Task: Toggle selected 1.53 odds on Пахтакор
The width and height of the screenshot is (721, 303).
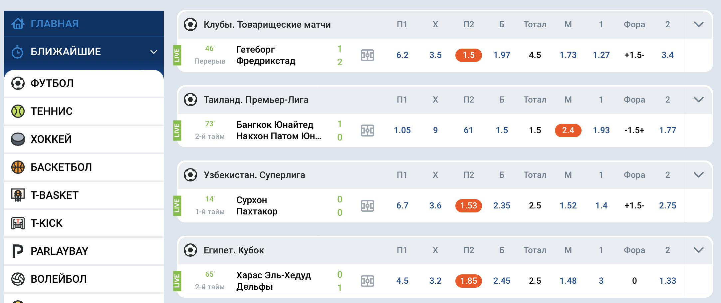Action: [x=468, y=206]
